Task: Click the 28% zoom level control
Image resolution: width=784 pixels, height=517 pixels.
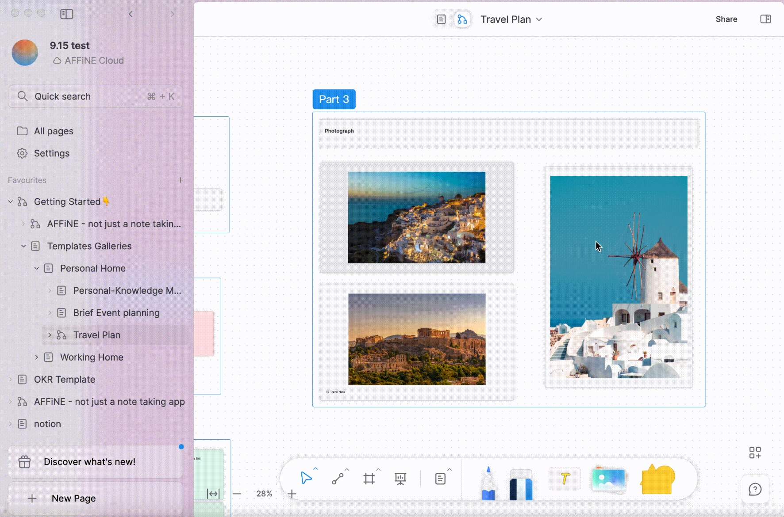Action: [264, 494]
